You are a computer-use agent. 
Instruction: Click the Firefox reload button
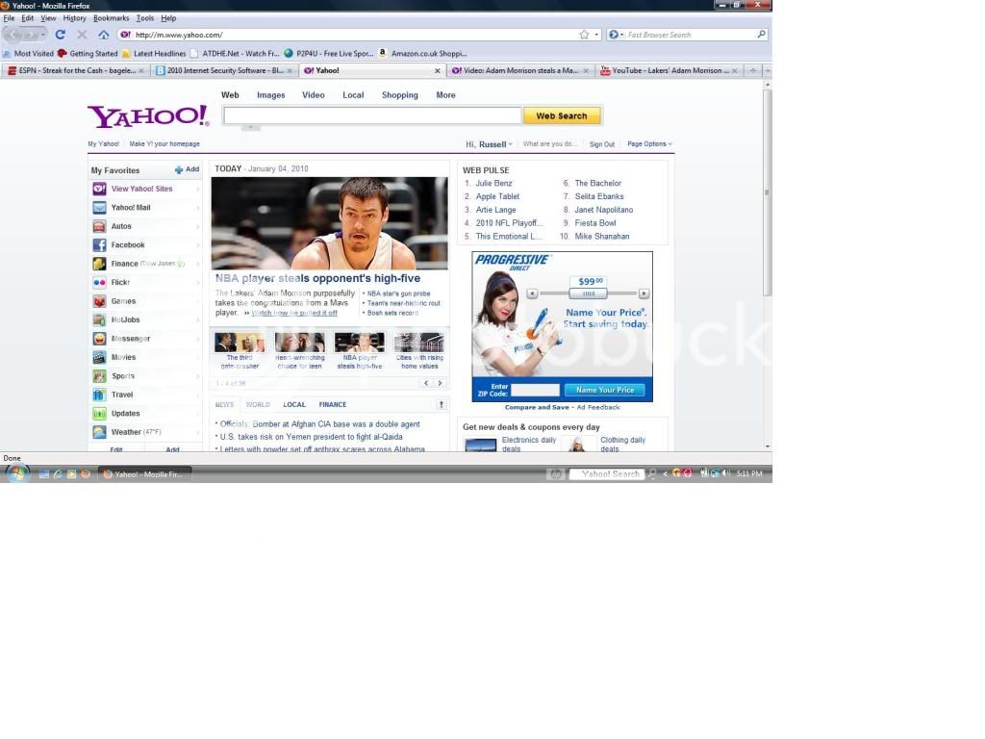coord(61,35)
